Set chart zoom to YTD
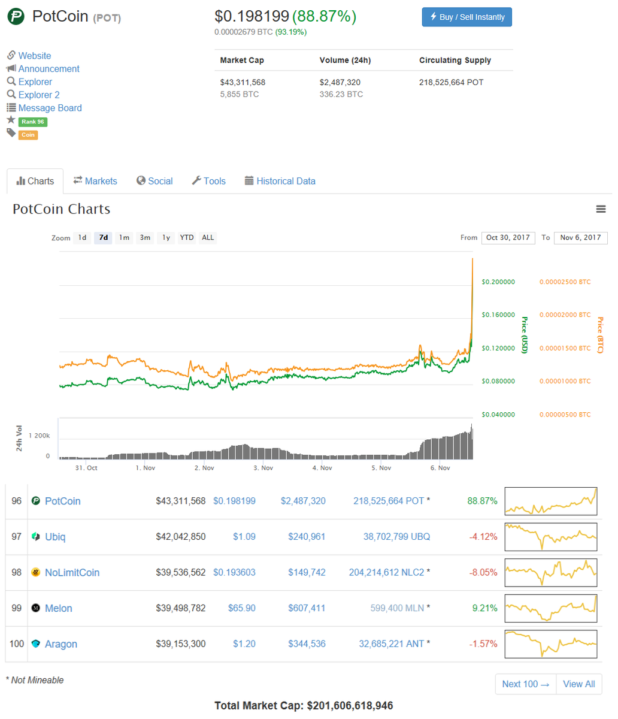The width and height of the screenshot is (618, 719). [x=187, y=238]
